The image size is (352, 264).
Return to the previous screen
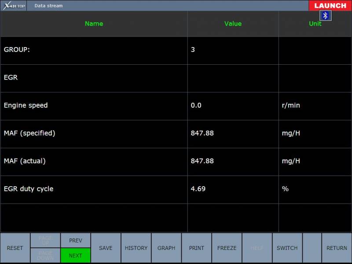pyautogui.click(x=337, y=248)
